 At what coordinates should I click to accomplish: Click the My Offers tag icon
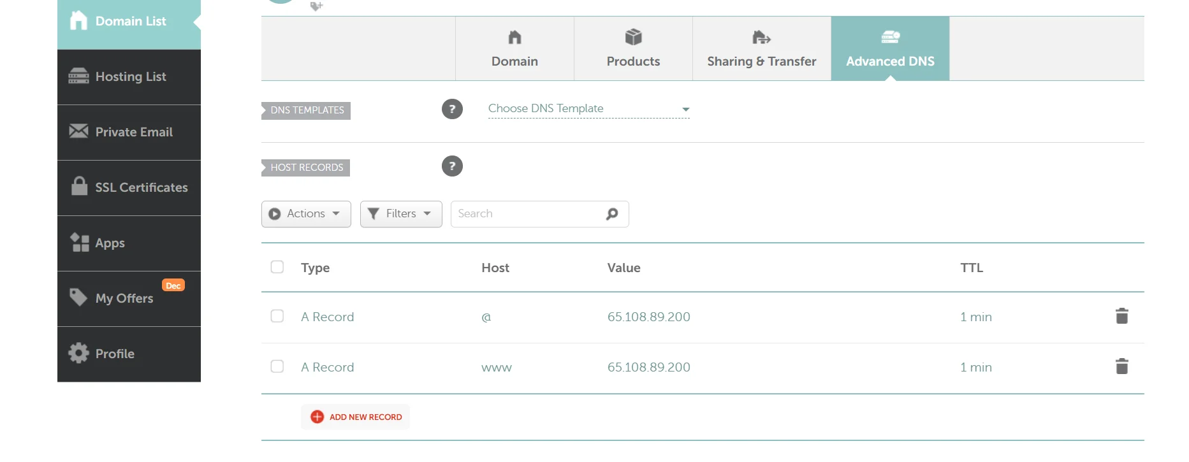[78, 297]
